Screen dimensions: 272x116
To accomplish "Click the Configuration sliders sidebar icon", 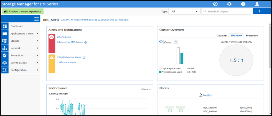I will point(4,70).
